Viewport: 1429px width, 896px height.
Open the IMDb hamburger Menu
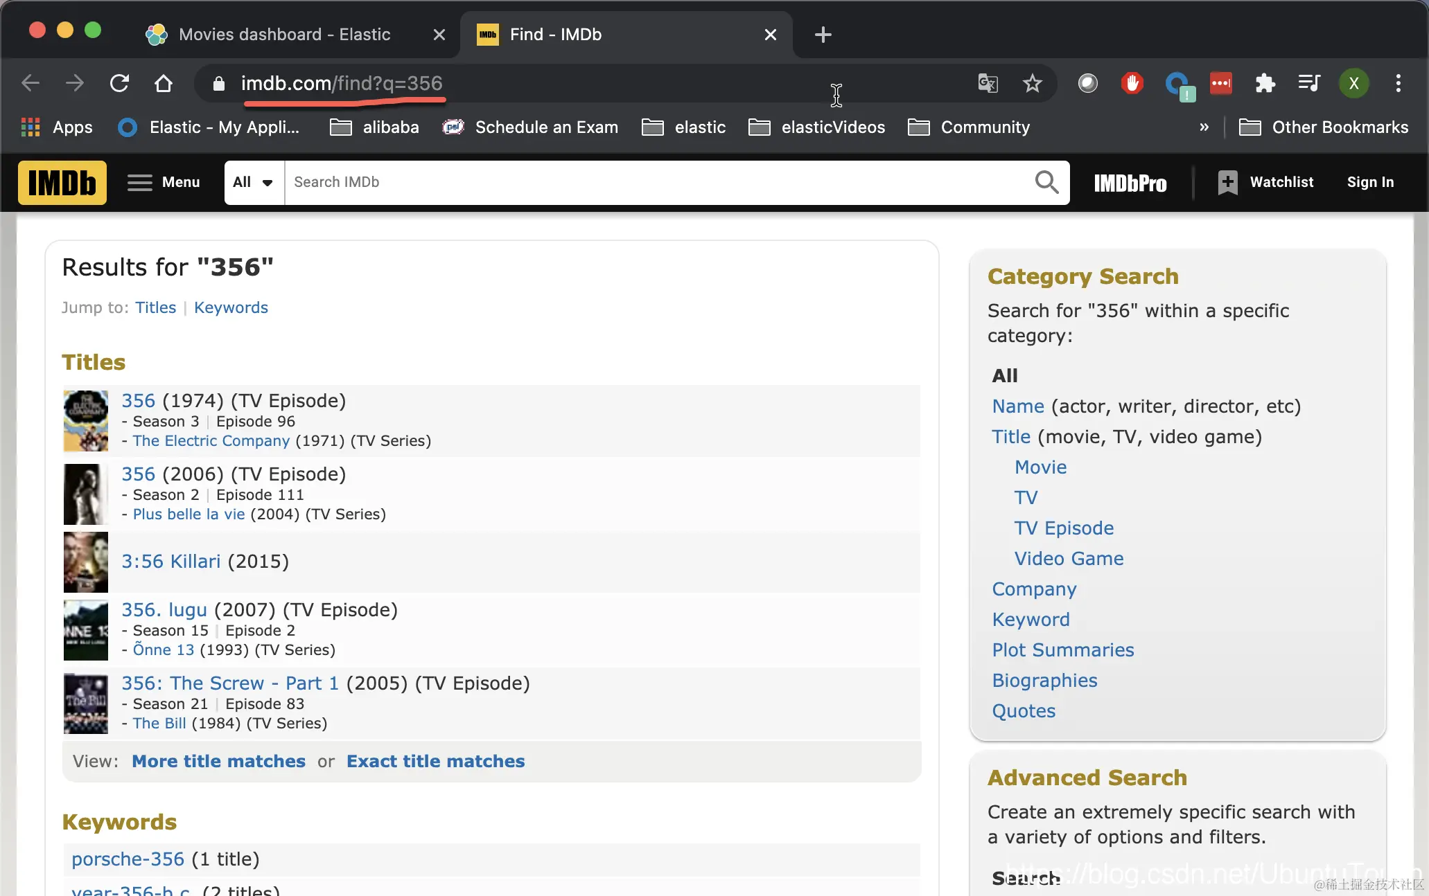tap(164, 183)
